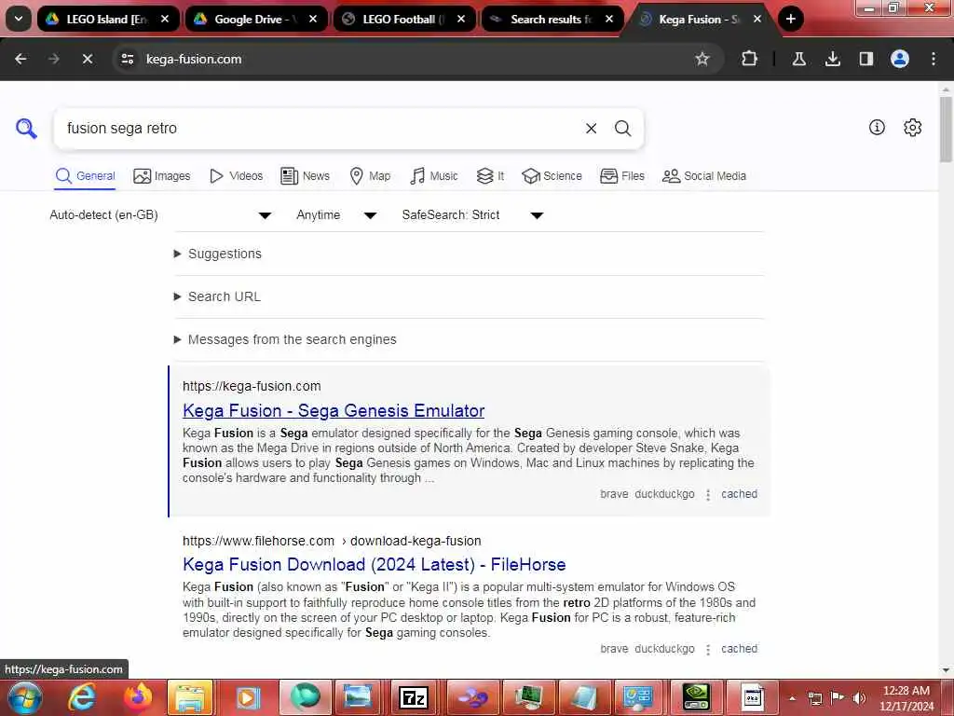Open media player from the taskbar
This screenshot has width=954, height=716.
coord(247,697)
